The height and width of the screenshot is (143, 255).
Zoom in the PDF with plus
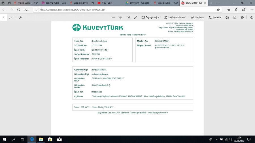pos(121,17)
